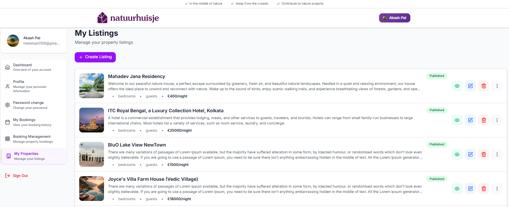
Task: Click the Akash Pal sidebar name
Action: coord(32,38)
